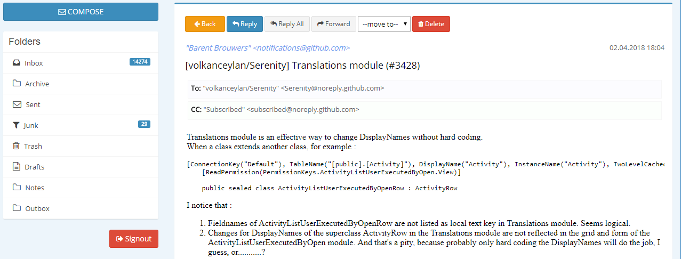The width and height of the screenshot is (681, 259).
Task: Click the Junk filter icon
Action: click(x=16, y=125)
